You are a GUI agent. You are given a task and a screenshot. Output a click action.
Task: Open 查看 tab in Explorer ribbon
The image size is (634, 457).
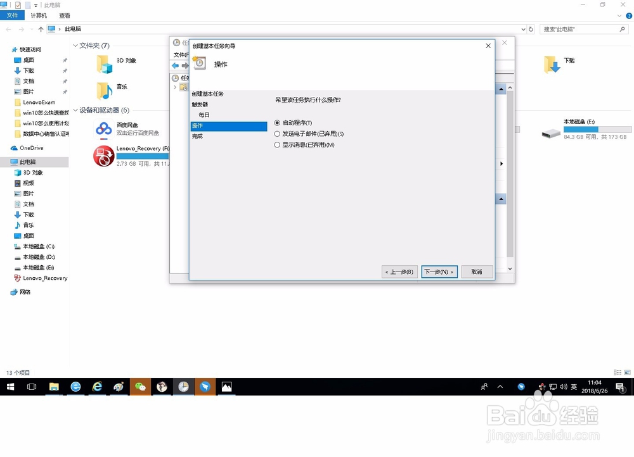tap(64, 15)
